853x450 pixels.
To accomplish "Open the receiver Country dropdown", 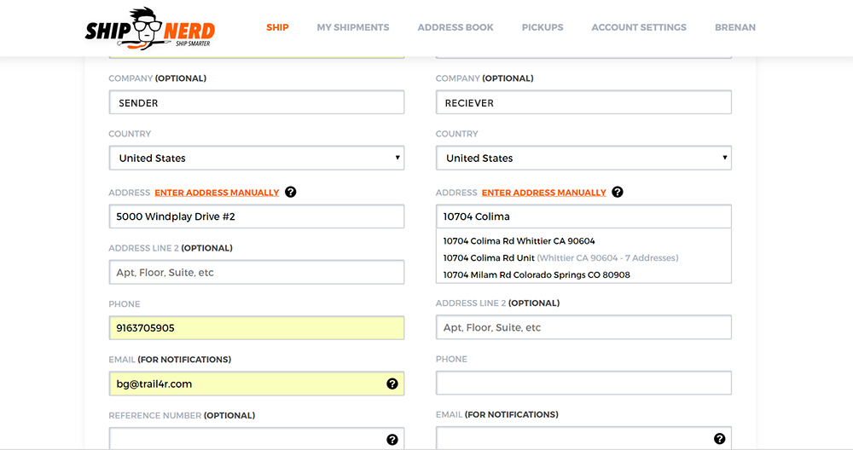I will [x=583, y=159].
